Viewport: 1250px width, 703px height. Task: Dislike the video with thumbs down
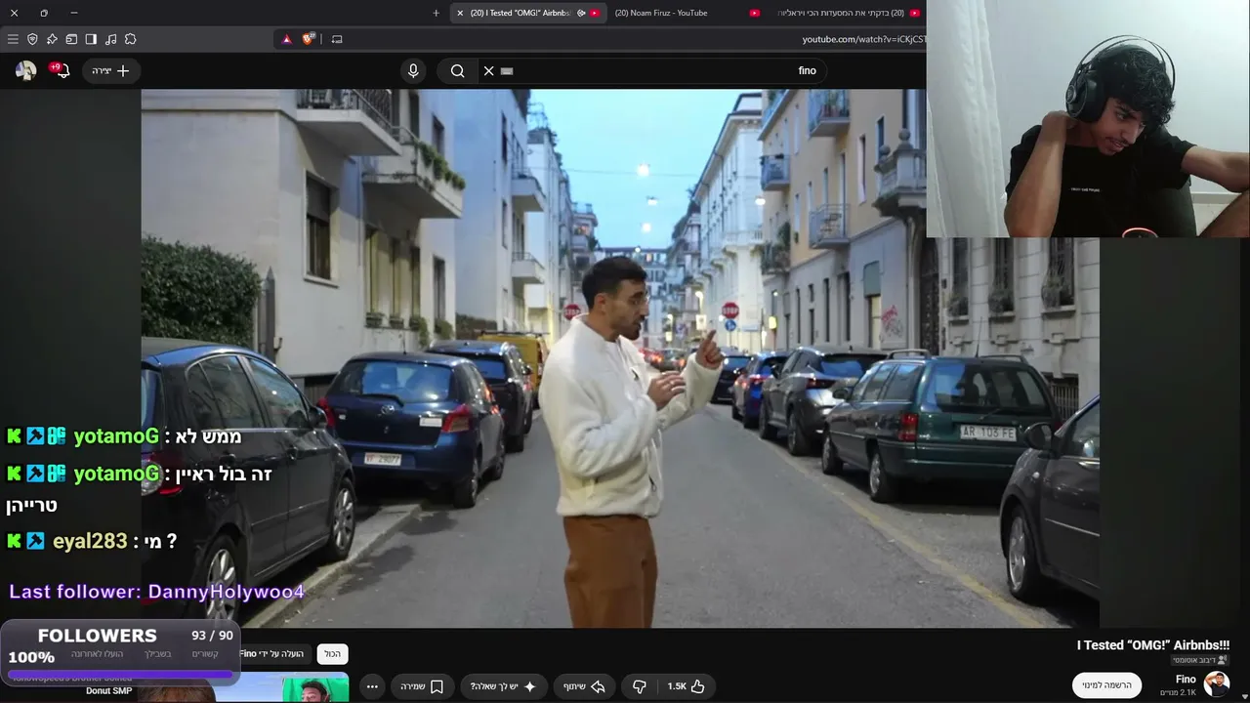(640, 686)
